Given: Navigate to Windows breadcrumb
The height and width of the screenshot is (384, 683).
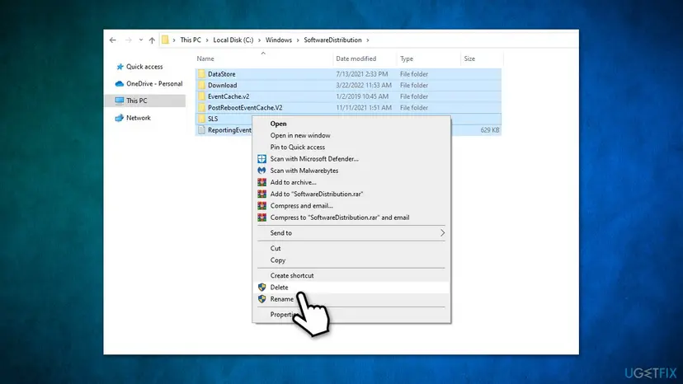Looking at the screenshot, I should (279, 40).
